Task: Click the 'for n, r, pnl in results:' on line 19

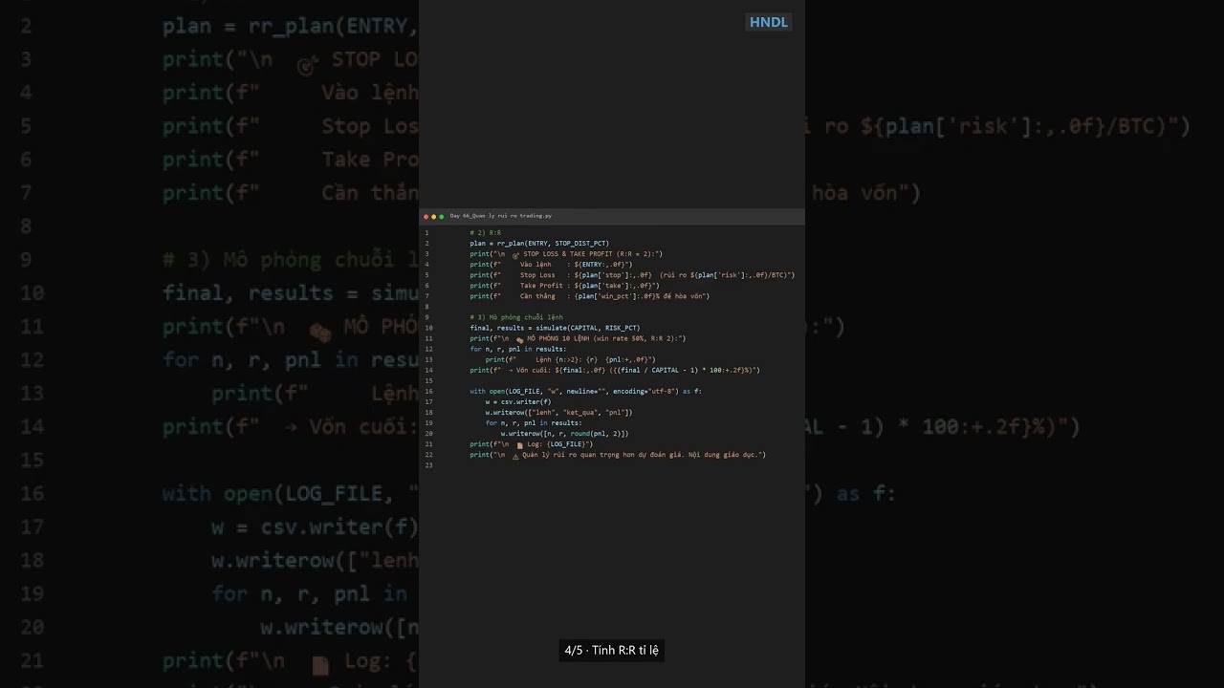Action: tap(533, 422)
